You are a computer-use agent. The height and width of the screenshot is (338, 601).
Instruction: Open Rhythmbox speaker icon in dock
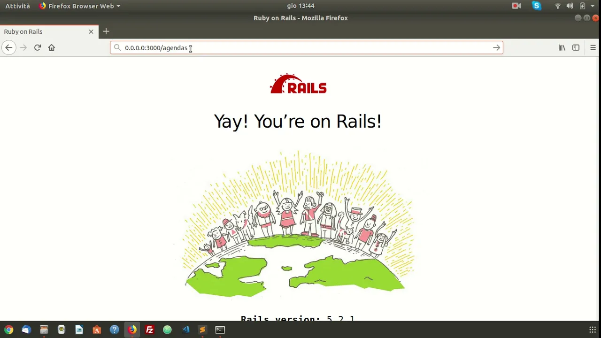point(62,330)
